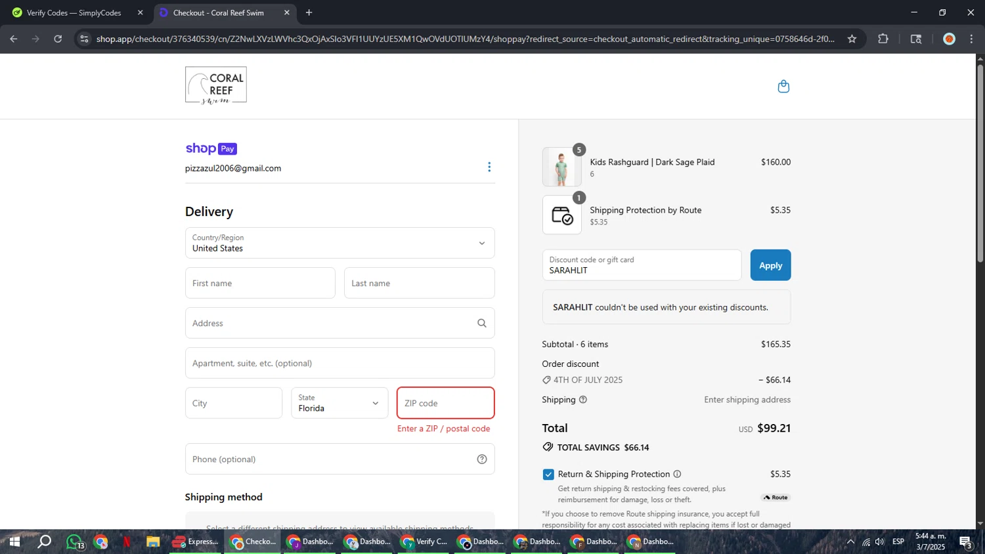Screen dimensions: 985x554
Task: Click the Discount code or gift card field
Action: 642,265
